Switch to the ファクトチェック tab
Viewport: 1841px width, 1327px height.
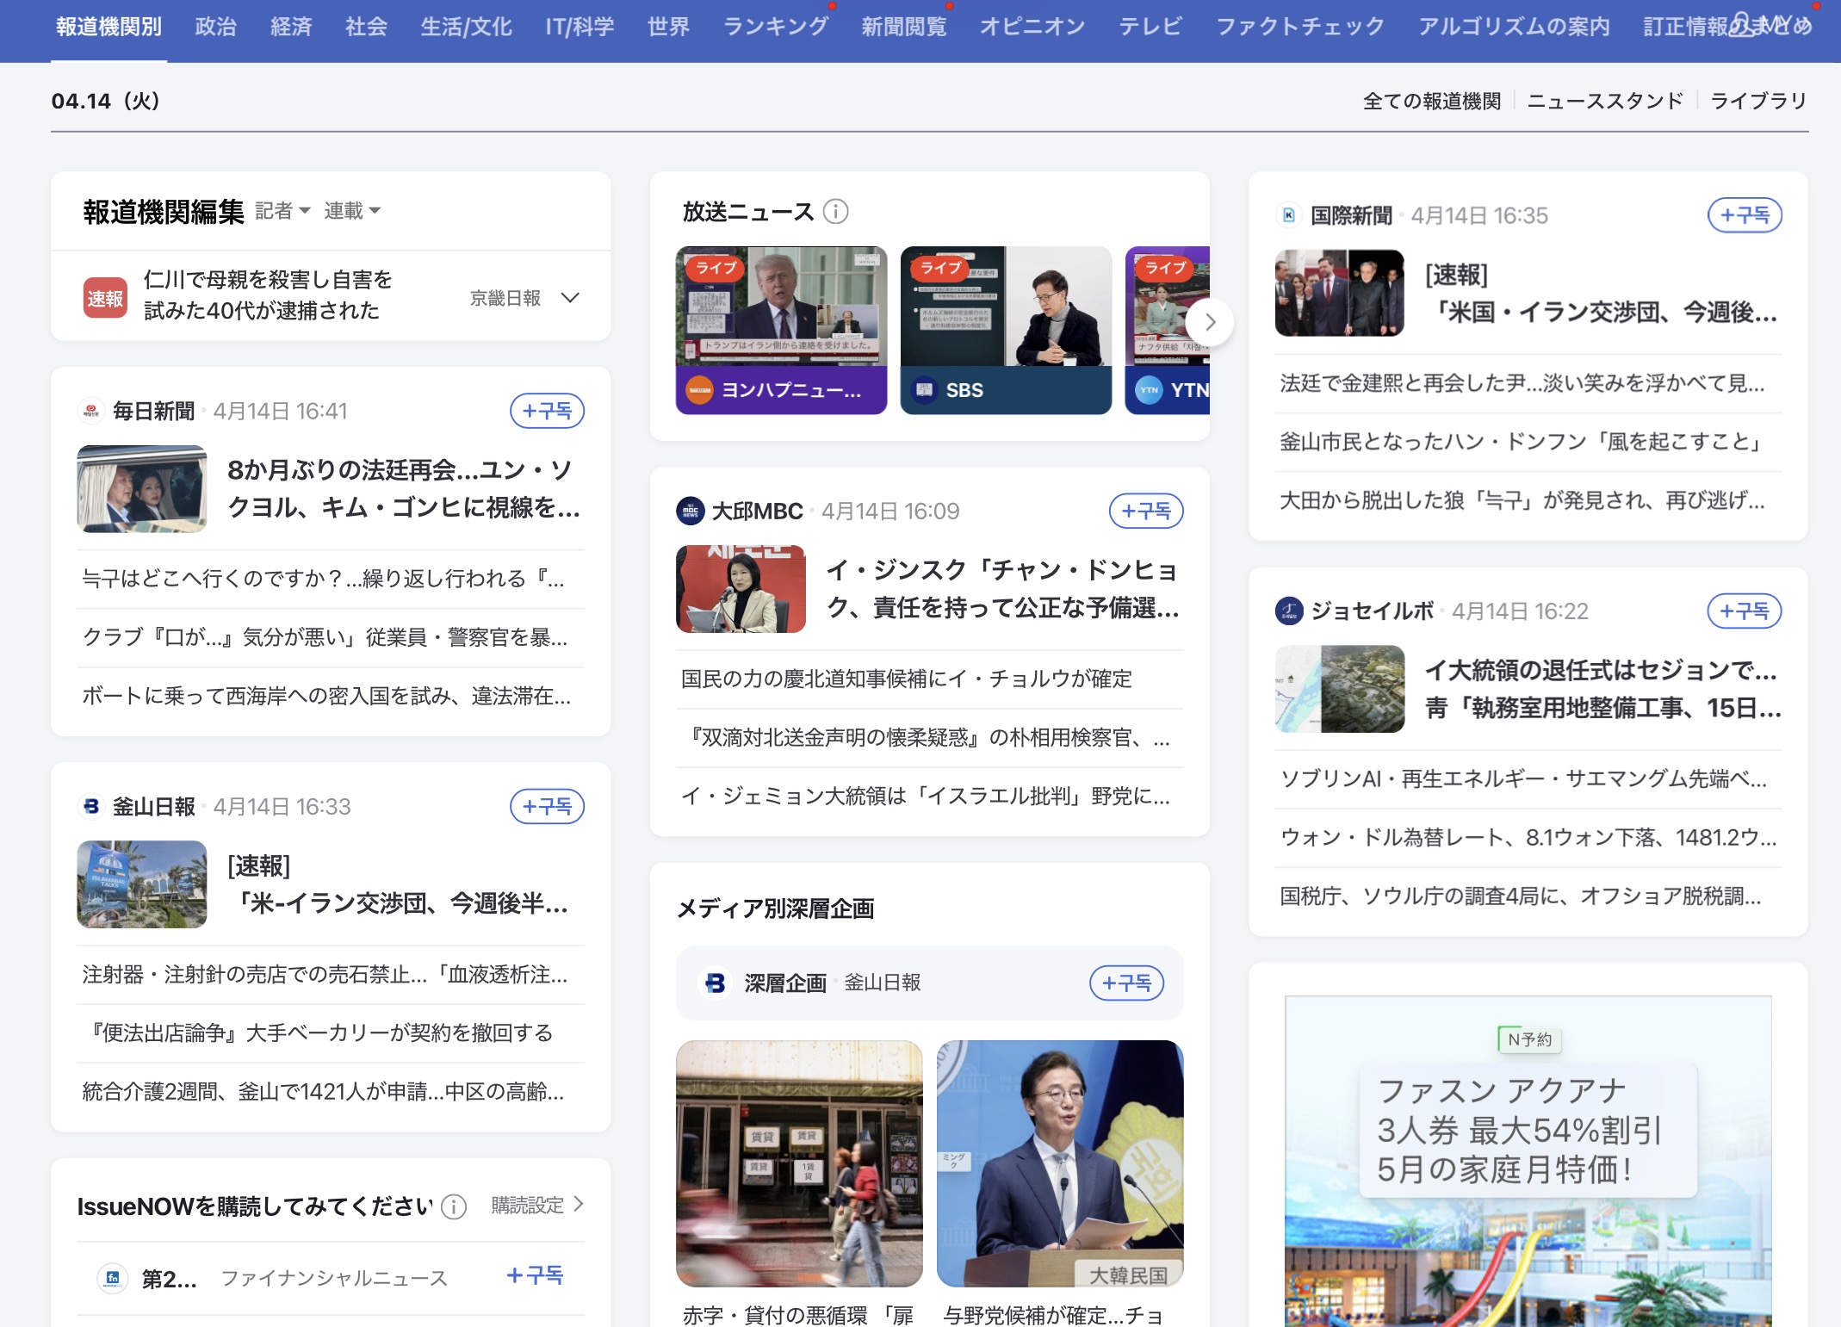[1299, 27]
